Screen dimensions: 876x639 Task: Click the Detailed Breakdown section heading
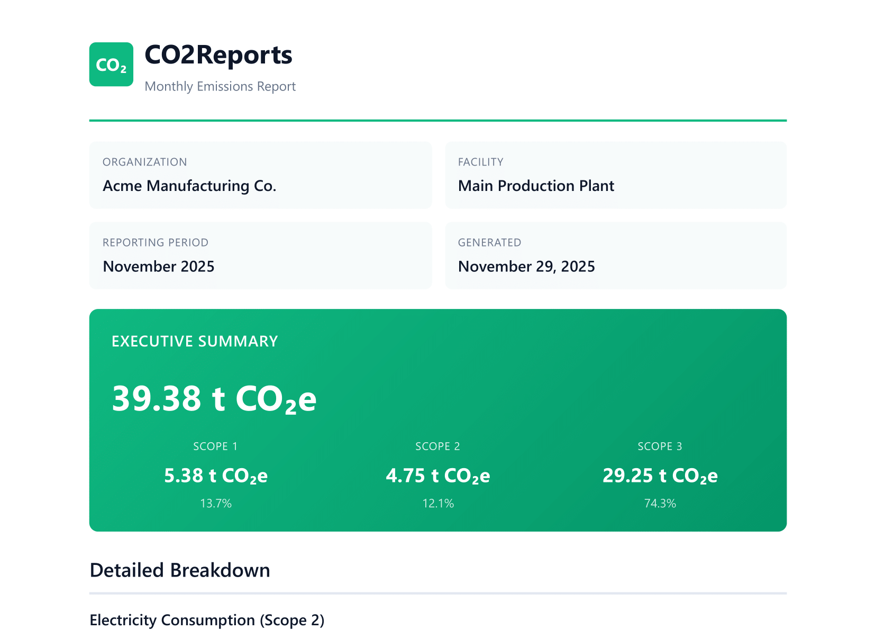coord(180,570)
